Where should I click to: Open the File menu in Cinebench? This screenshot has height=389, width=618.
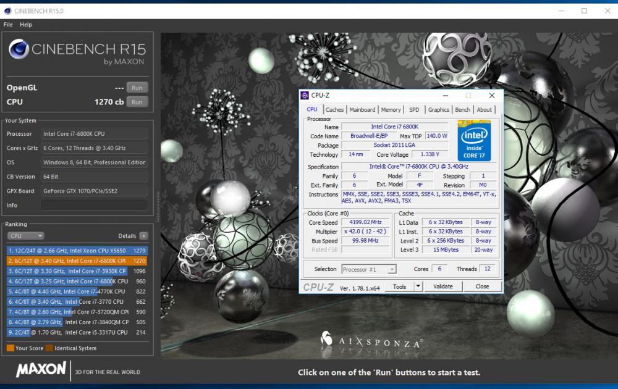tap(7, 24)
